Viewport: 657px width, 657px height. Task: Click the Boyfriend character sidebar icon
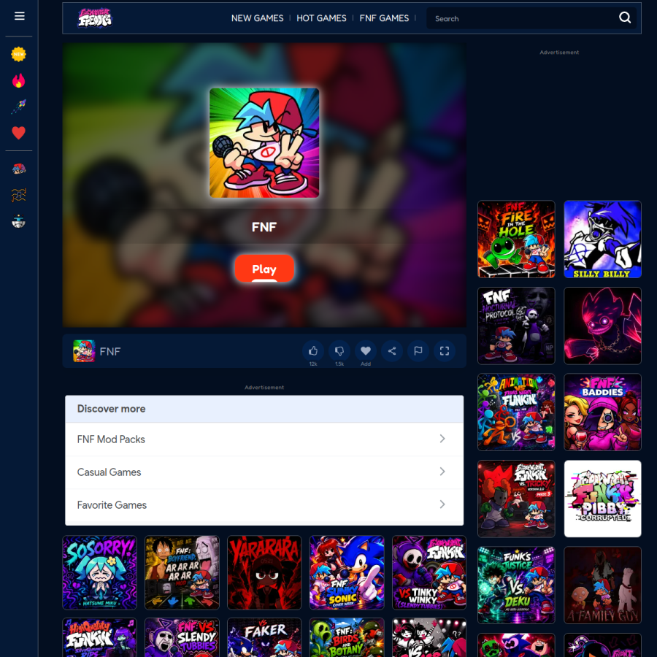click(18, 169)
